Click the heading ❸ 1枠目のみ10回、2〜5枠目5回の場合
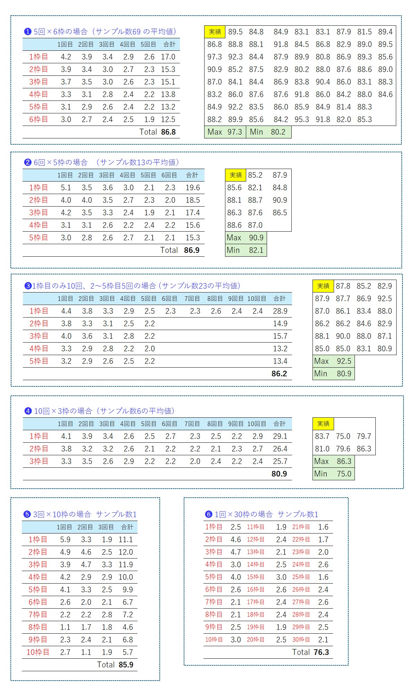 pyautogui.click(x=132, y=286)
